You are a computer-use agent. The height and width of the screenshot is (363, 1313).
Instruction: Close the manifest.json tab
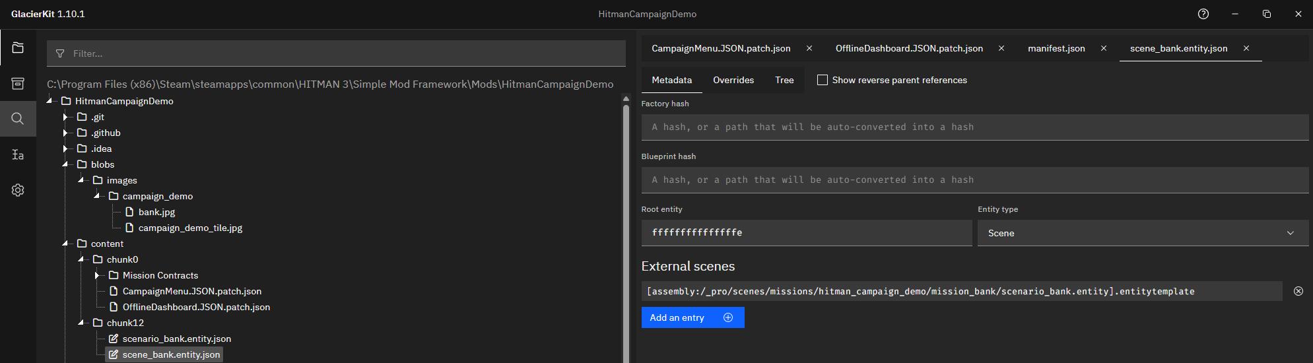click(x=1104, y=48)
